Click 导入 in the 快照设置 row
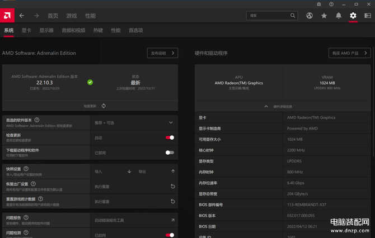This screenshot has height=238, width=375. [99, 172]
